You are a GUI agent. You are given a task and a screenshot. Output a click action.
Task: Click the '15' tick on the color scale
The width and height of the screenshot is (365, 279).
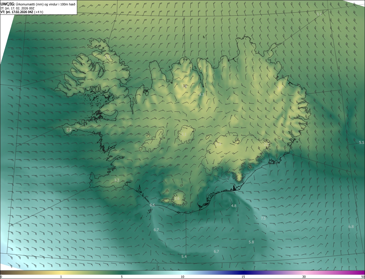[x=243, y=277]
